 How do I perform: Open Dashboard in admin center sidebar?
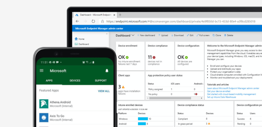coord(81,44)
